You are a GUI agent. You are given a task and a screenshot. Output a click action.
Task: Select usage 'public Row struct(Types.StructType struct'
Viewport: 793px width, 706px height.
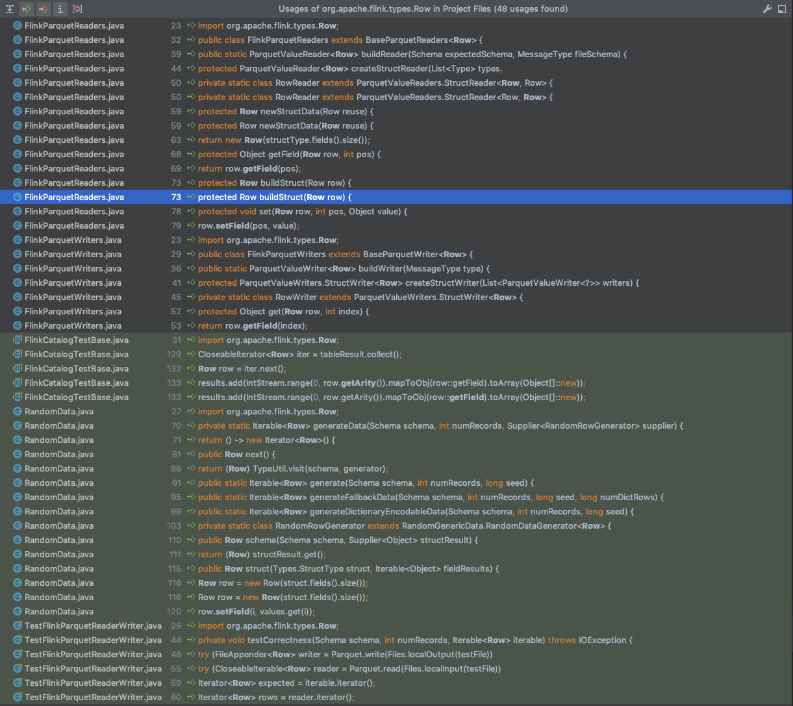coord(348,569)
